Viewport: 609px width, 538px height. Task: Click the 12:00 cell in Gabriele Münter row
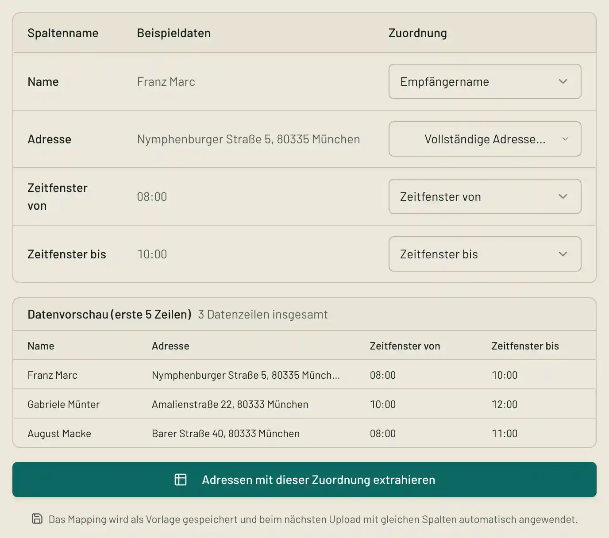pyautogui.click(x=505, y=404)
